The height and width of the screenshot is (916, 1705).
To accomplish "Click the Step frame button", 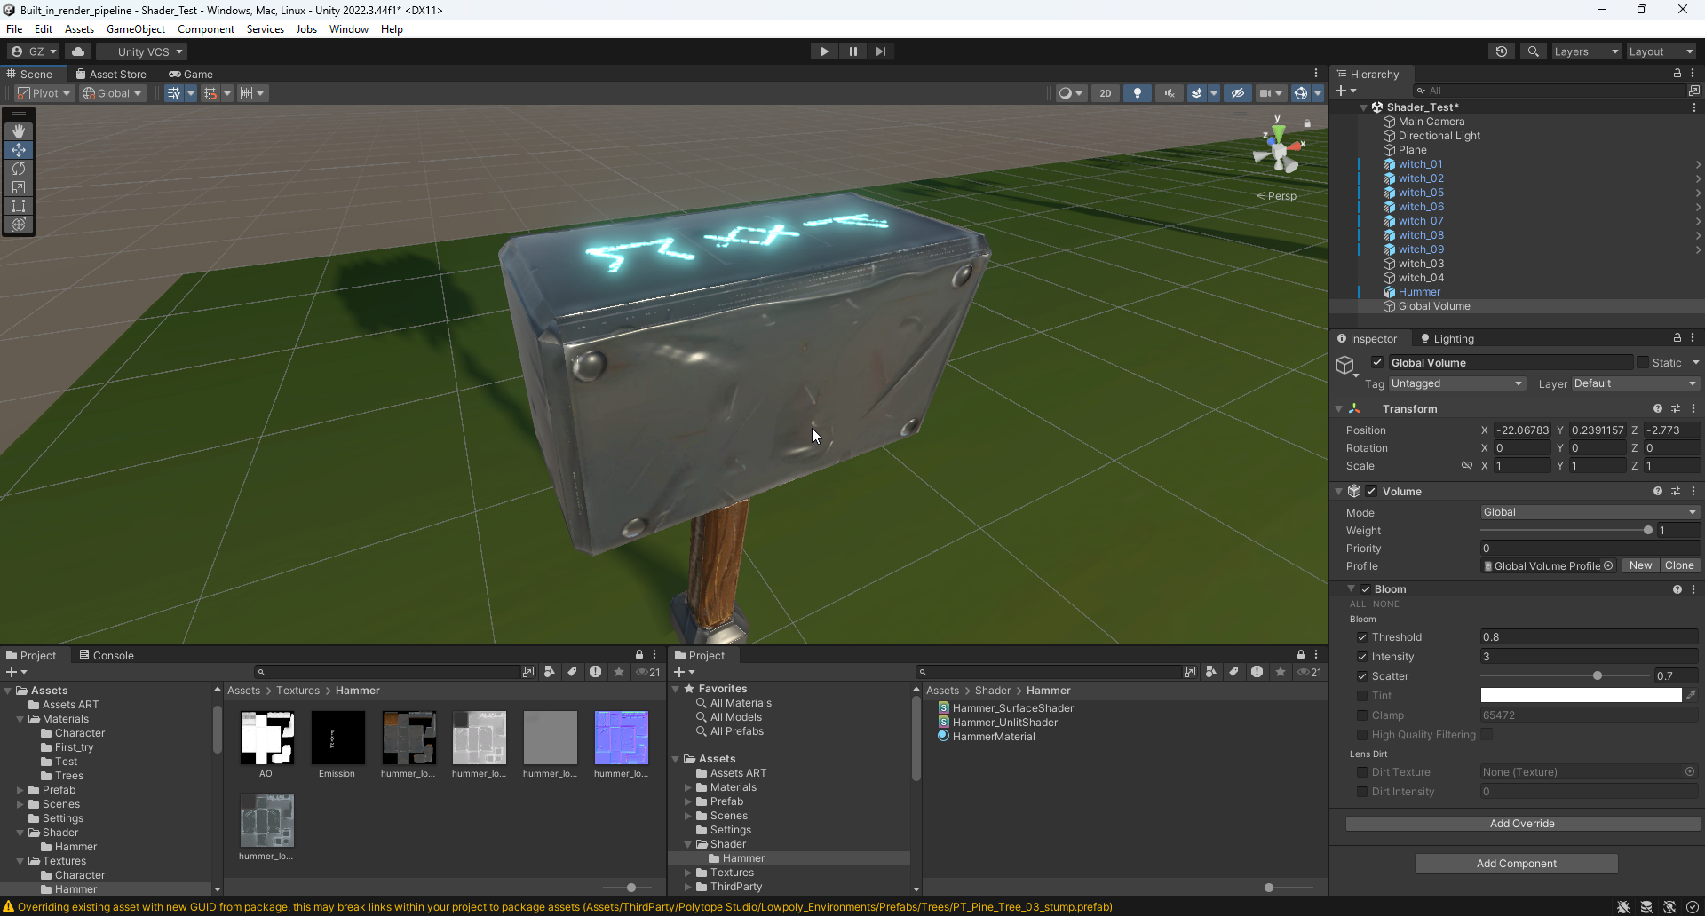I will tap(880, 51).
